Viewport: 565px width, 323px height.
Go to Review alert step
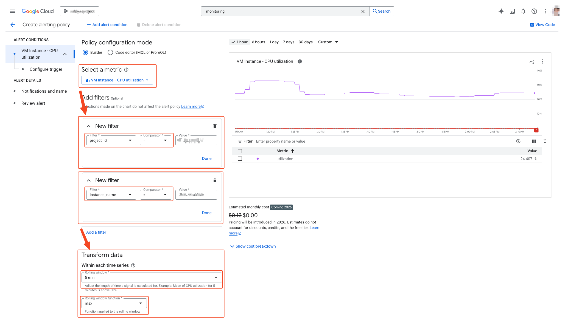click(x=33, y=103)
